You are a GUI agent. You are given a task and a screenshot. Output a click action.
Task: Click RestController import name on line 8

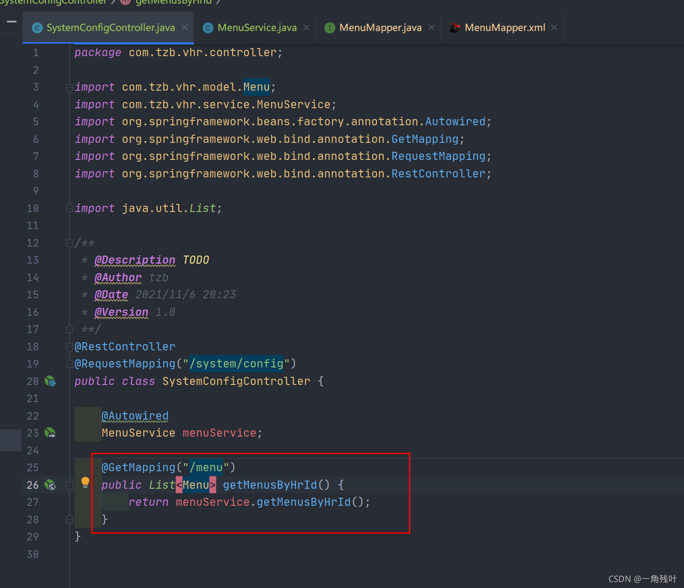click(x=438, y=174)
